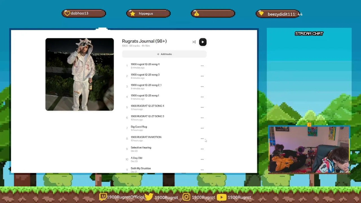
Task: Select track 1900 rugrat 12-28 song 4
Action: 145,64
